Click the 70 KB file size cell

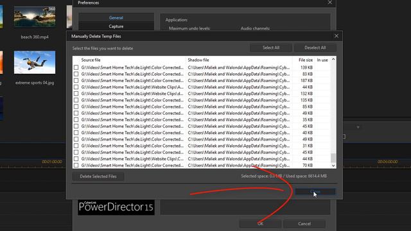tap(308, 166)
